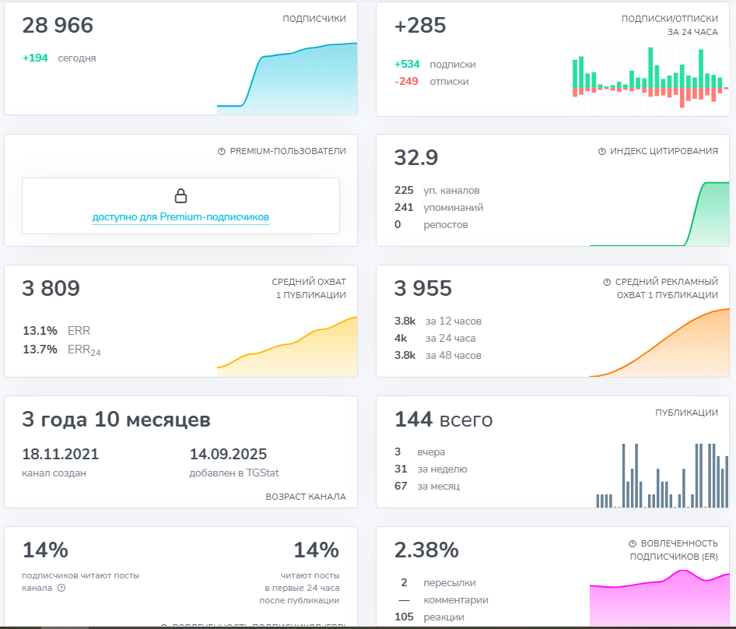Viewport: 736px width, 629px height.
Task: Click the 28 966 subscribers count
Action: tap(58, 26)
